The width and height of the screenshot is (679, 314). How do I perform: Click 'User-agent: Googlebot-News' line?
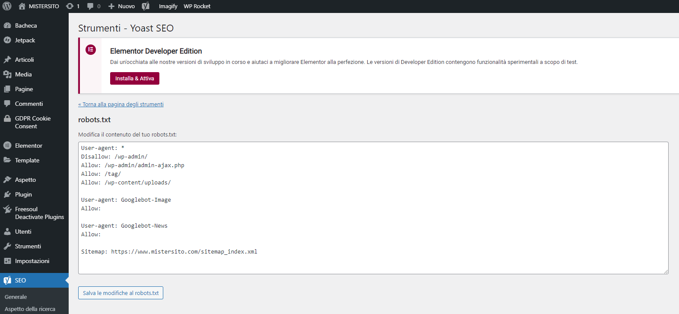(x=124, y=225)
